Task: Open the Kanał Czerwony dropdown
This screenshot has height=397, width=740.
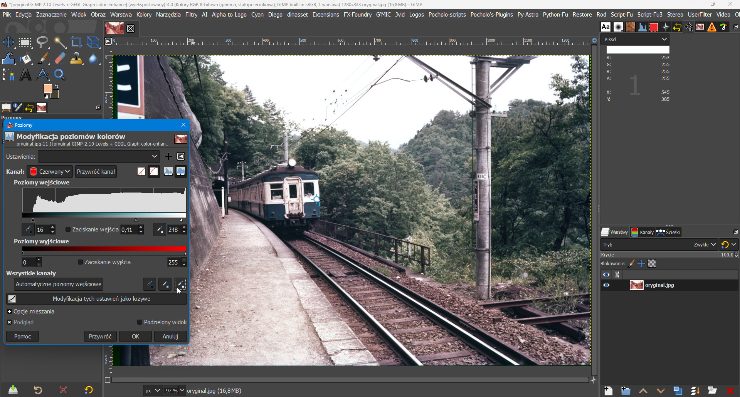Action: [50, 172]
